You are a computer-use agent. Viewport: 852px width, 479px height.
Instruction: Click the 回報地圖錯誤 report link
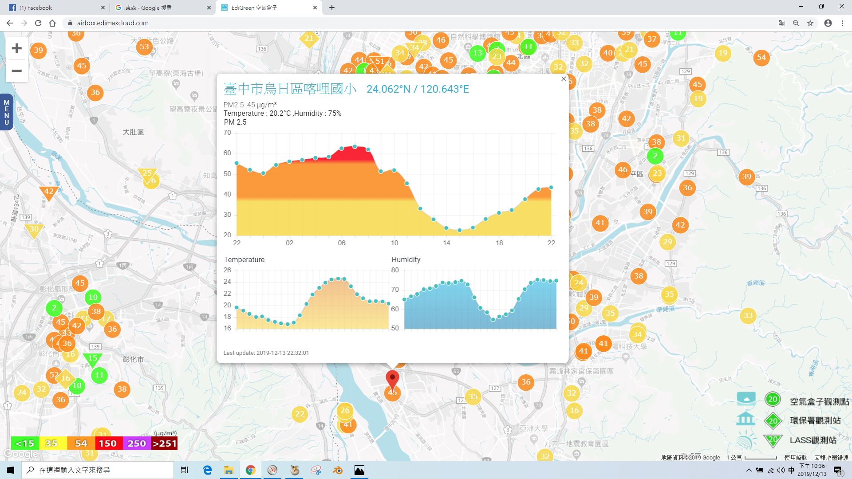click(831, 457)
